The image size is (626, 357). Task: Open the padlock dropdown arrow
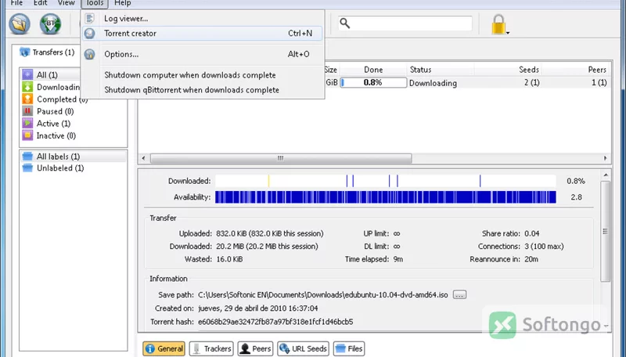pos(508,33)
